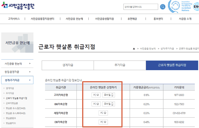Image resolution: width=199 pixels, height=128 pixels.
Task: Expand the sidebar 창업·운영자금 item
Action: [x=17, y=72]
